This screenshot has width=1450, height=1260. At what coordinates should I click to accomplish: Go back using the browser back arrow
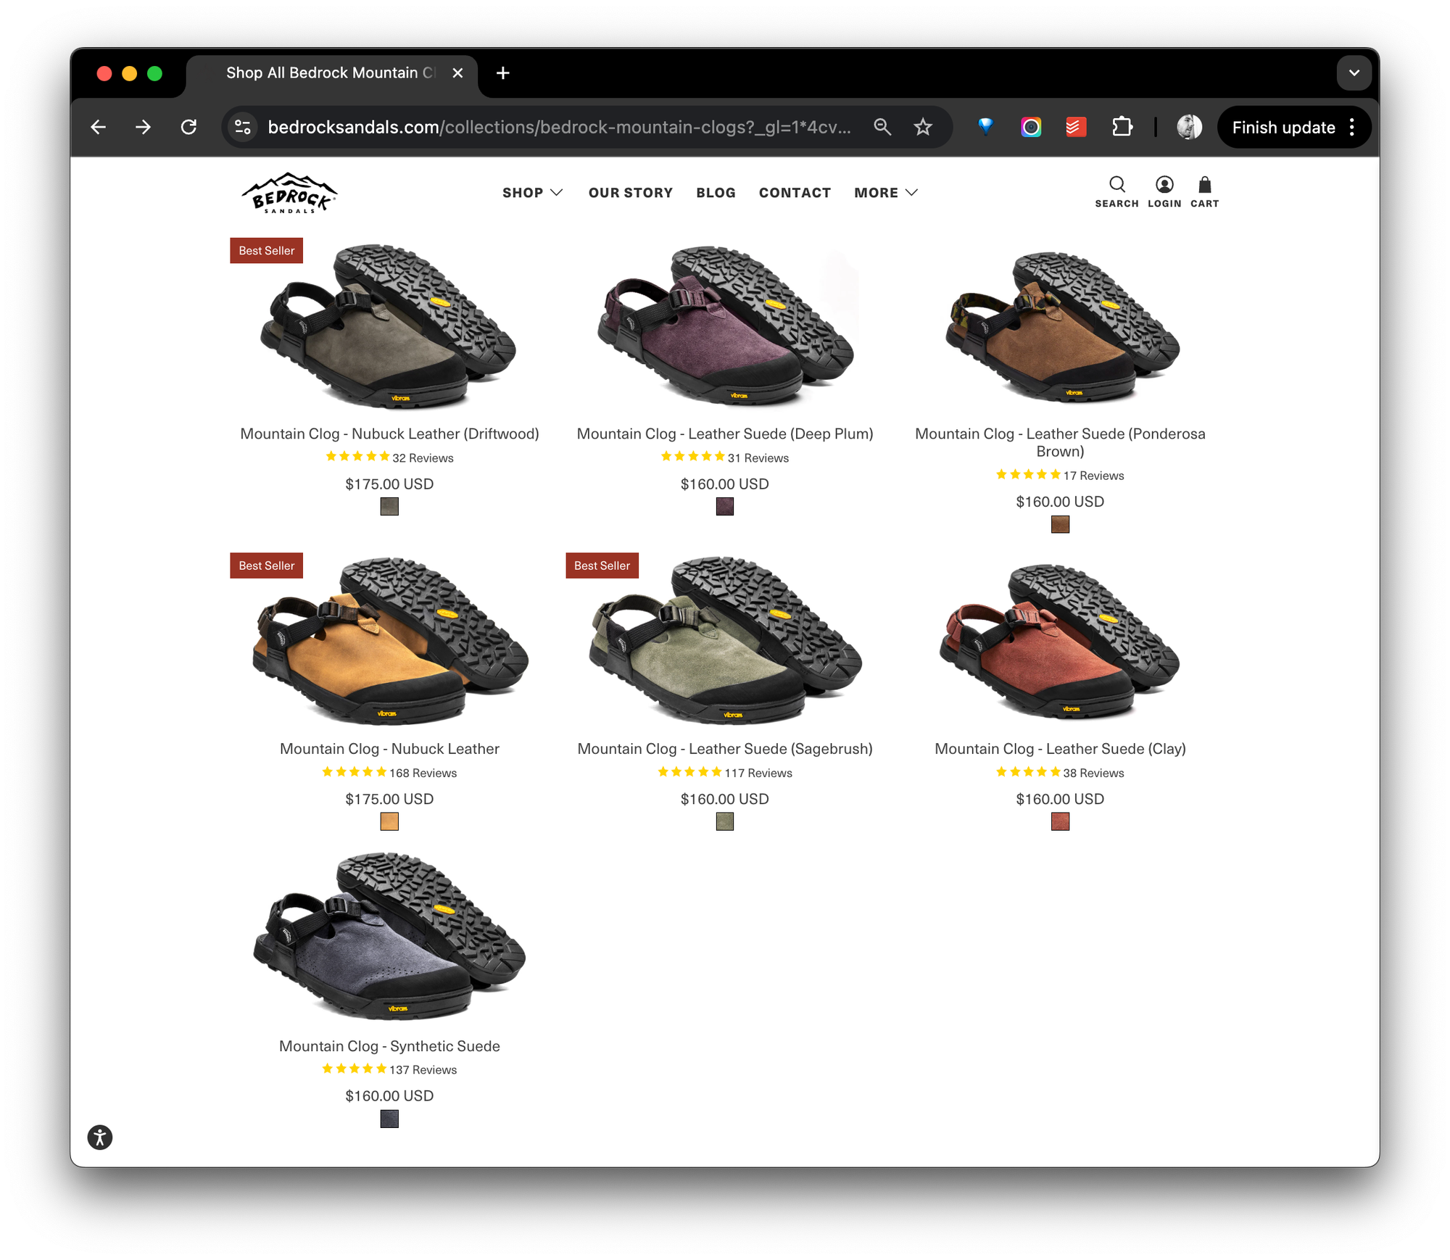(x=99, y=128)
